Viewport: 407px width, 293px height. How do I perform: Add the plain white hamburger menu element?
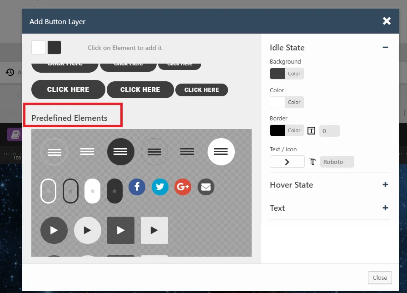(87, 152)
